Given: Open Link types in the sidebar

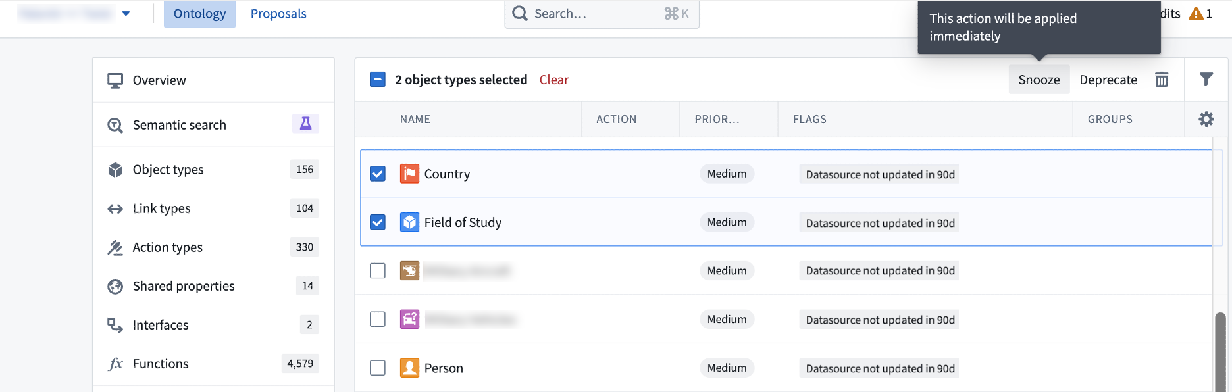Looking at the screenshot, I should click(x=213, y=208).
